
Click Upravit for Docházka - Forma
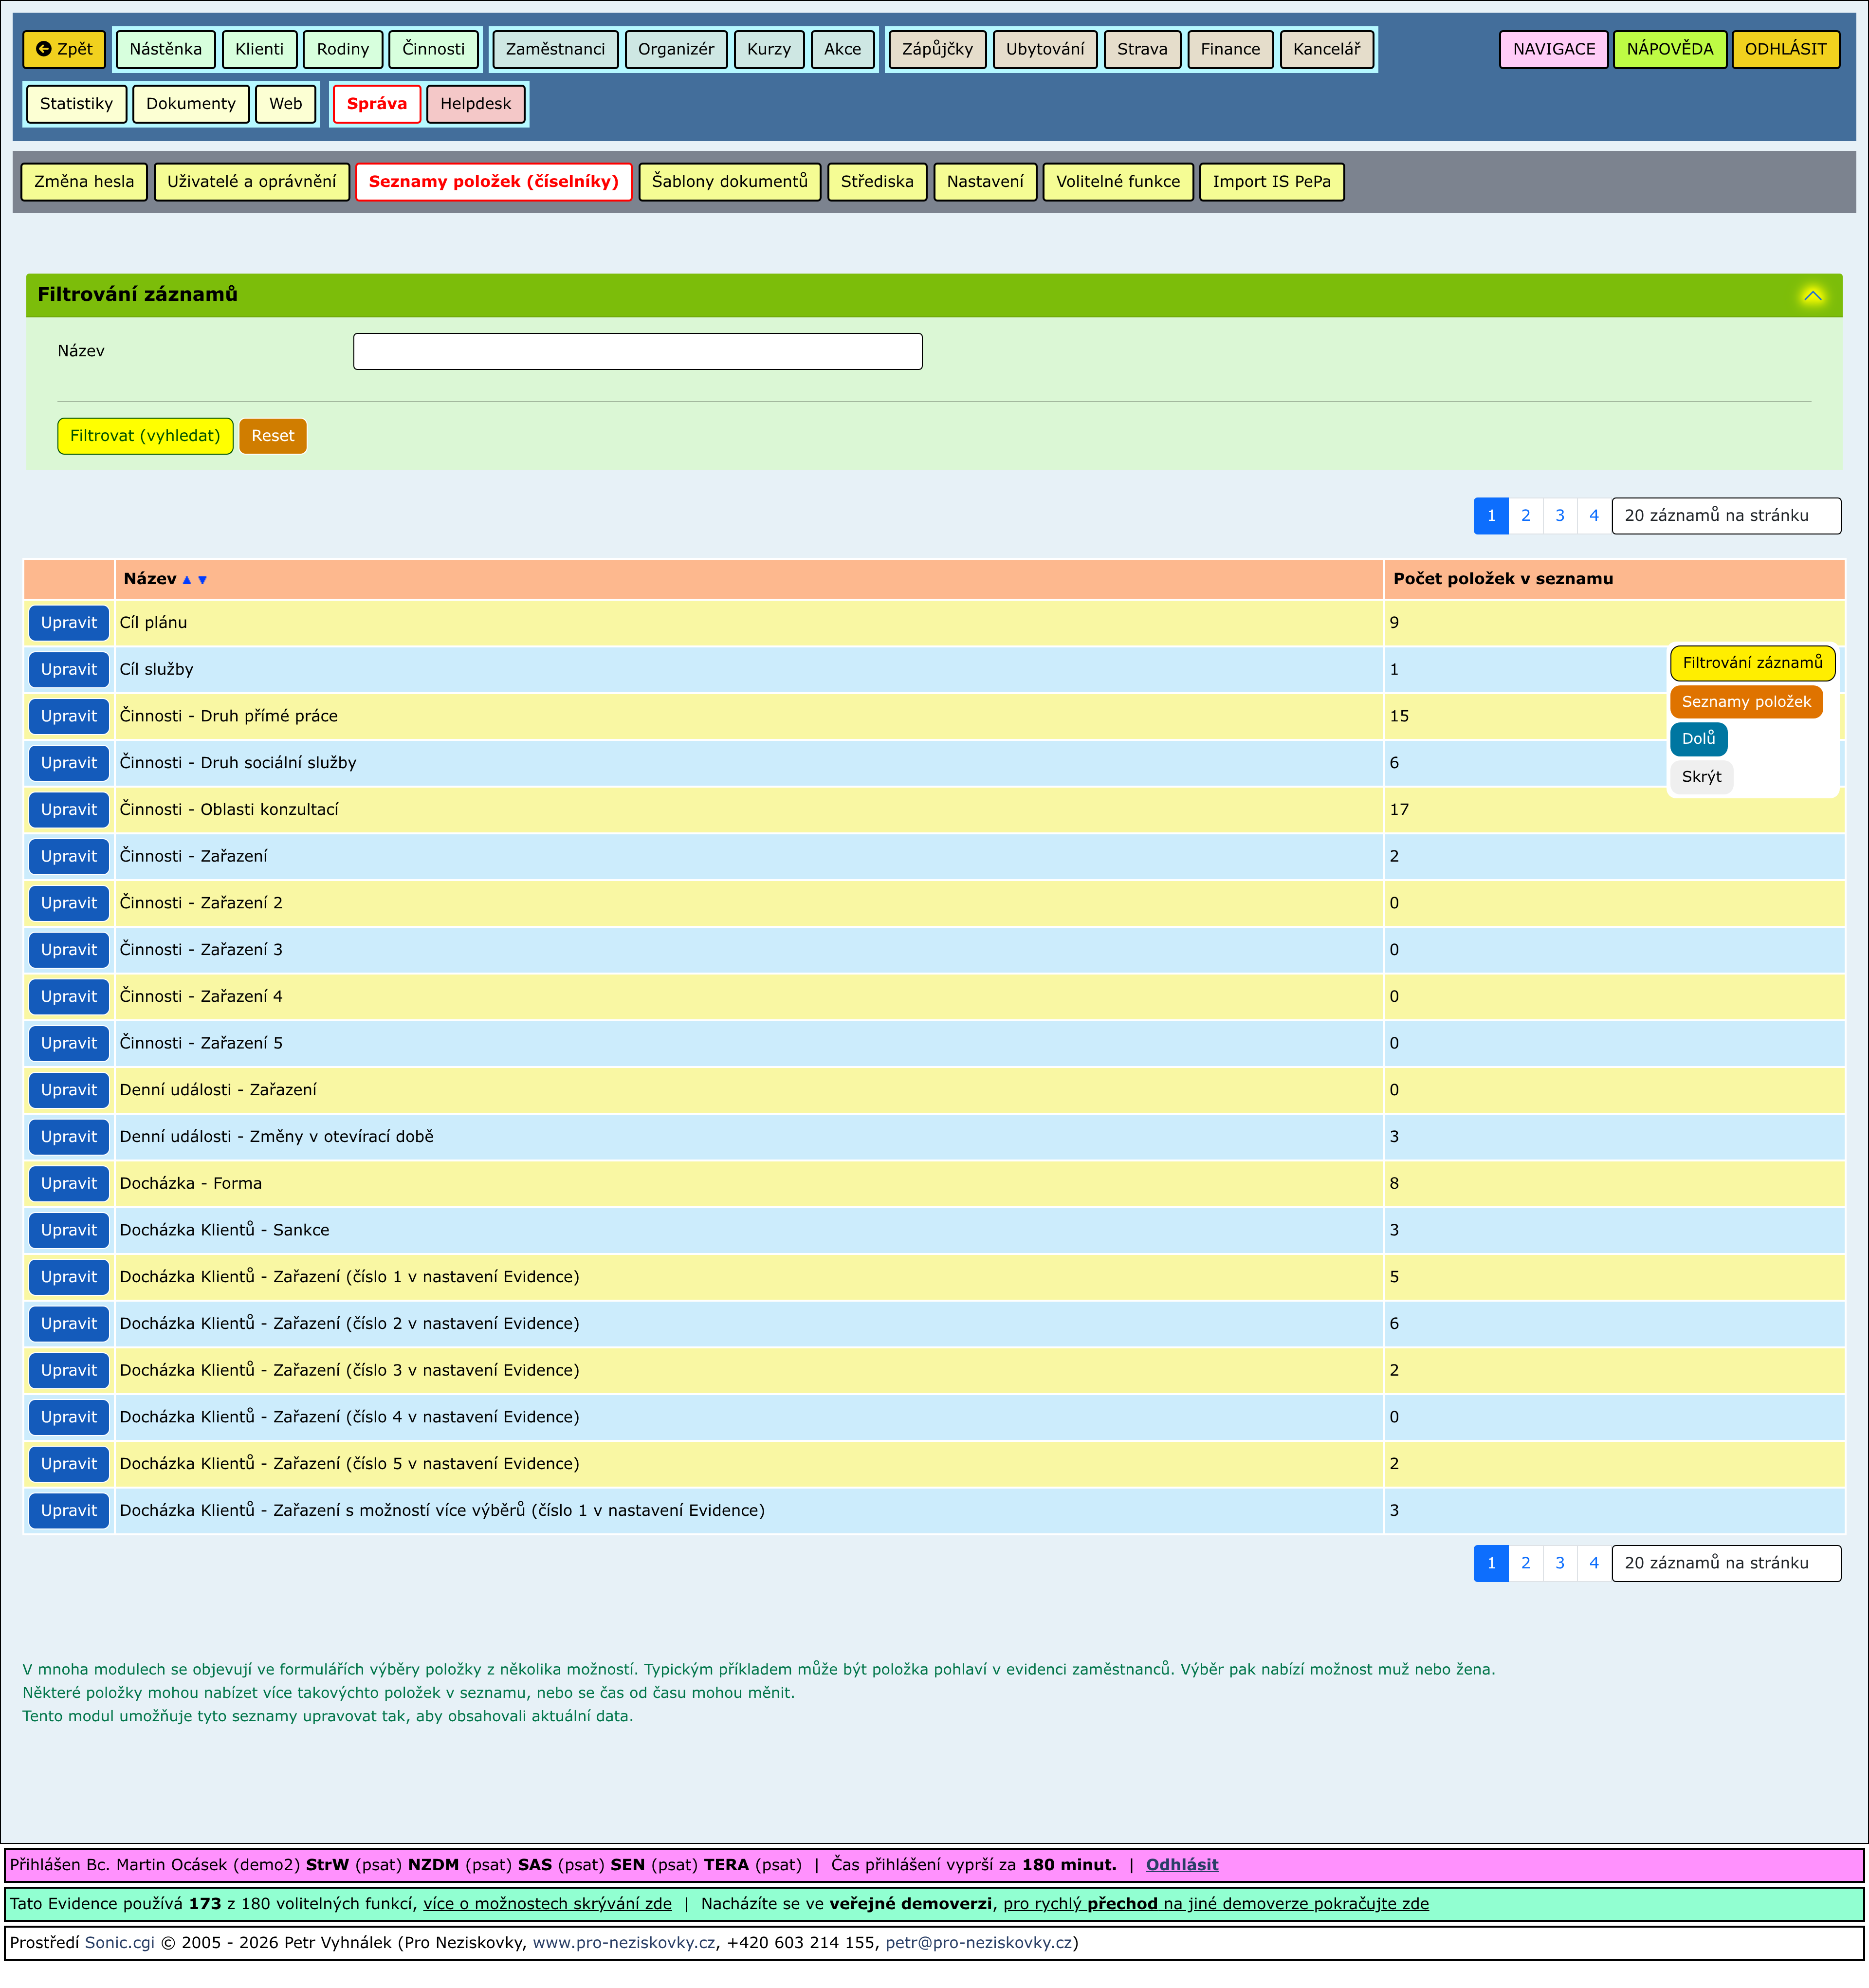pos(69,1183)
